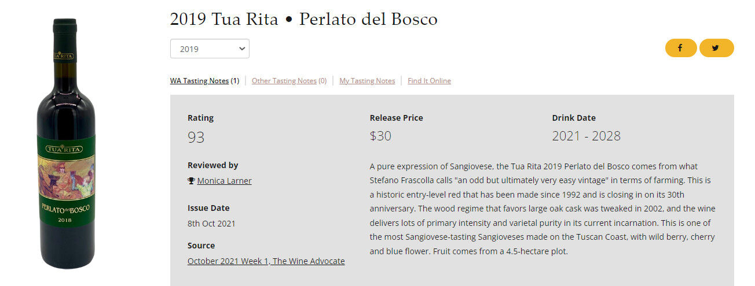Click the 2019 Tua Rita page title
Image resolution: width=755 pixels, height=286 pixels.
pos(303,19)
